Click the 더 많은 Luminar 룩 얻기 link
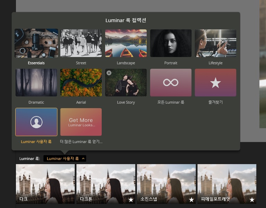Image resolution: width=266 pixels, height=208 pixels. click(81, 142)
